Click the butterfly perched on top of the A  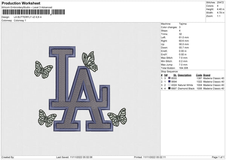(x=90, y=62)
